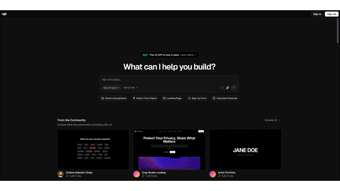
Task: Open the Crop Studio Landing thumbnail
Action: point(169,149)
